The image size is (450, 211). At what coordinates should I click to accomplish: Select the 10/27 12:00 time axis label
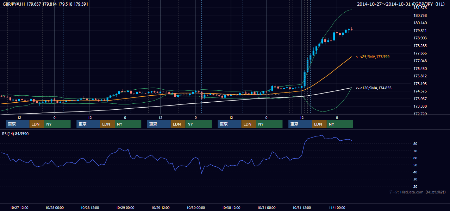point(19,207)
